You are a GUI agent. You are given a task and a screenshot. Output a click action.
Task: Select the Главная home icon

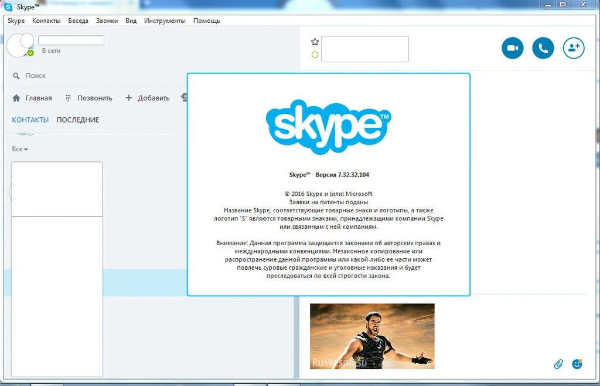tap(16, 97)
